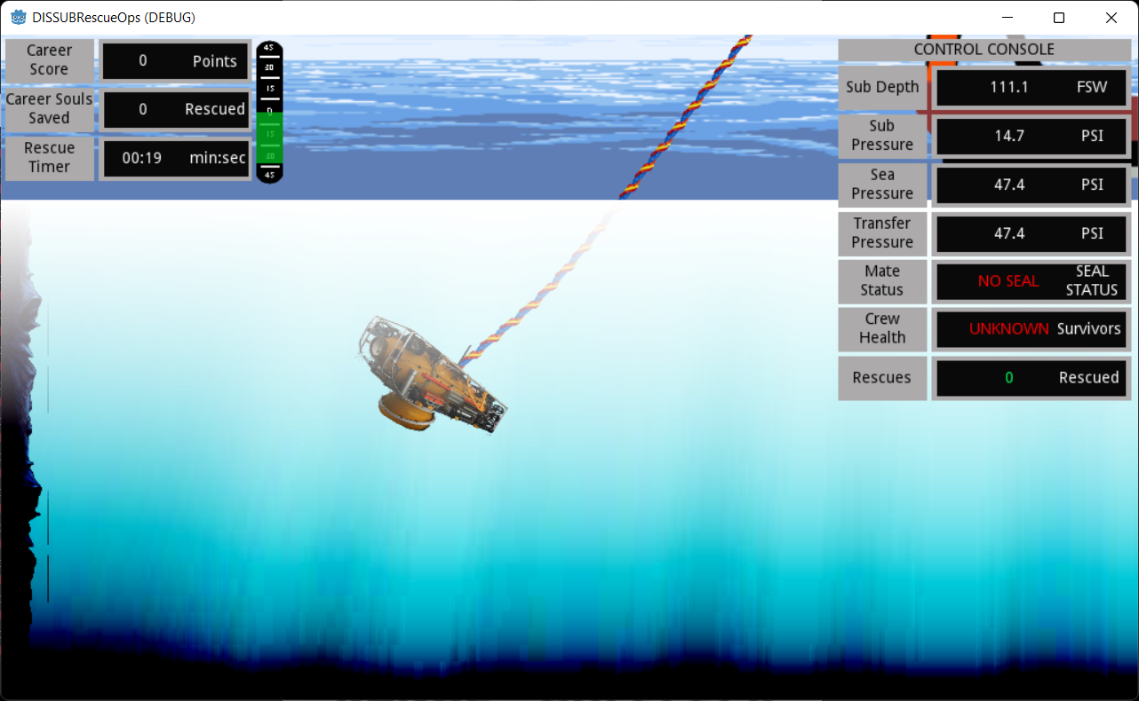1139x701 pixels.
Task: Click the pitch angle gauge indicator
Action: 269,112
